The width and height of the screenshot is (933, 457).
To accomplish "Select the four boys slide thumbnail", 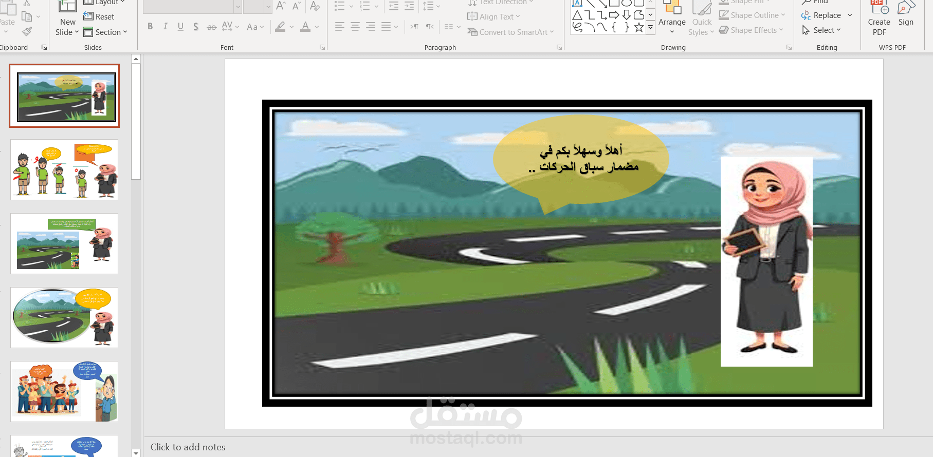I will coord(64,169).
